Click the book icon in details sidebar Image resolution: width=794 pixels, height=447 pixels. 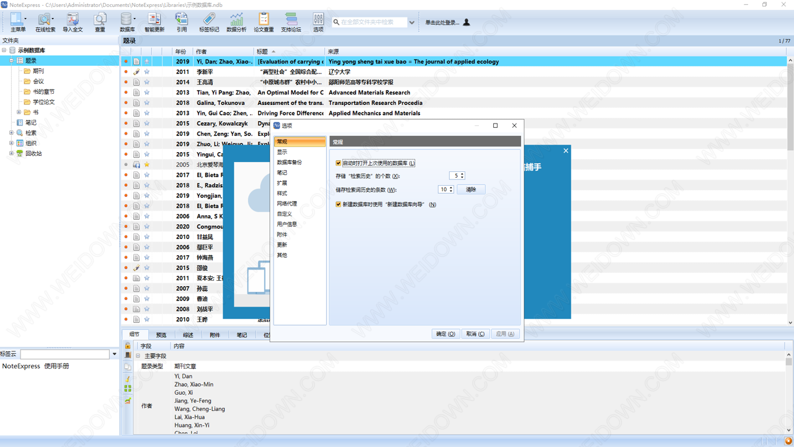pos(128,356)
